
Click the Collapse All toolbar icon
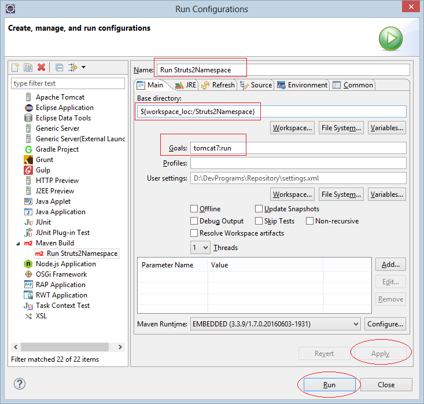(59, 67)
